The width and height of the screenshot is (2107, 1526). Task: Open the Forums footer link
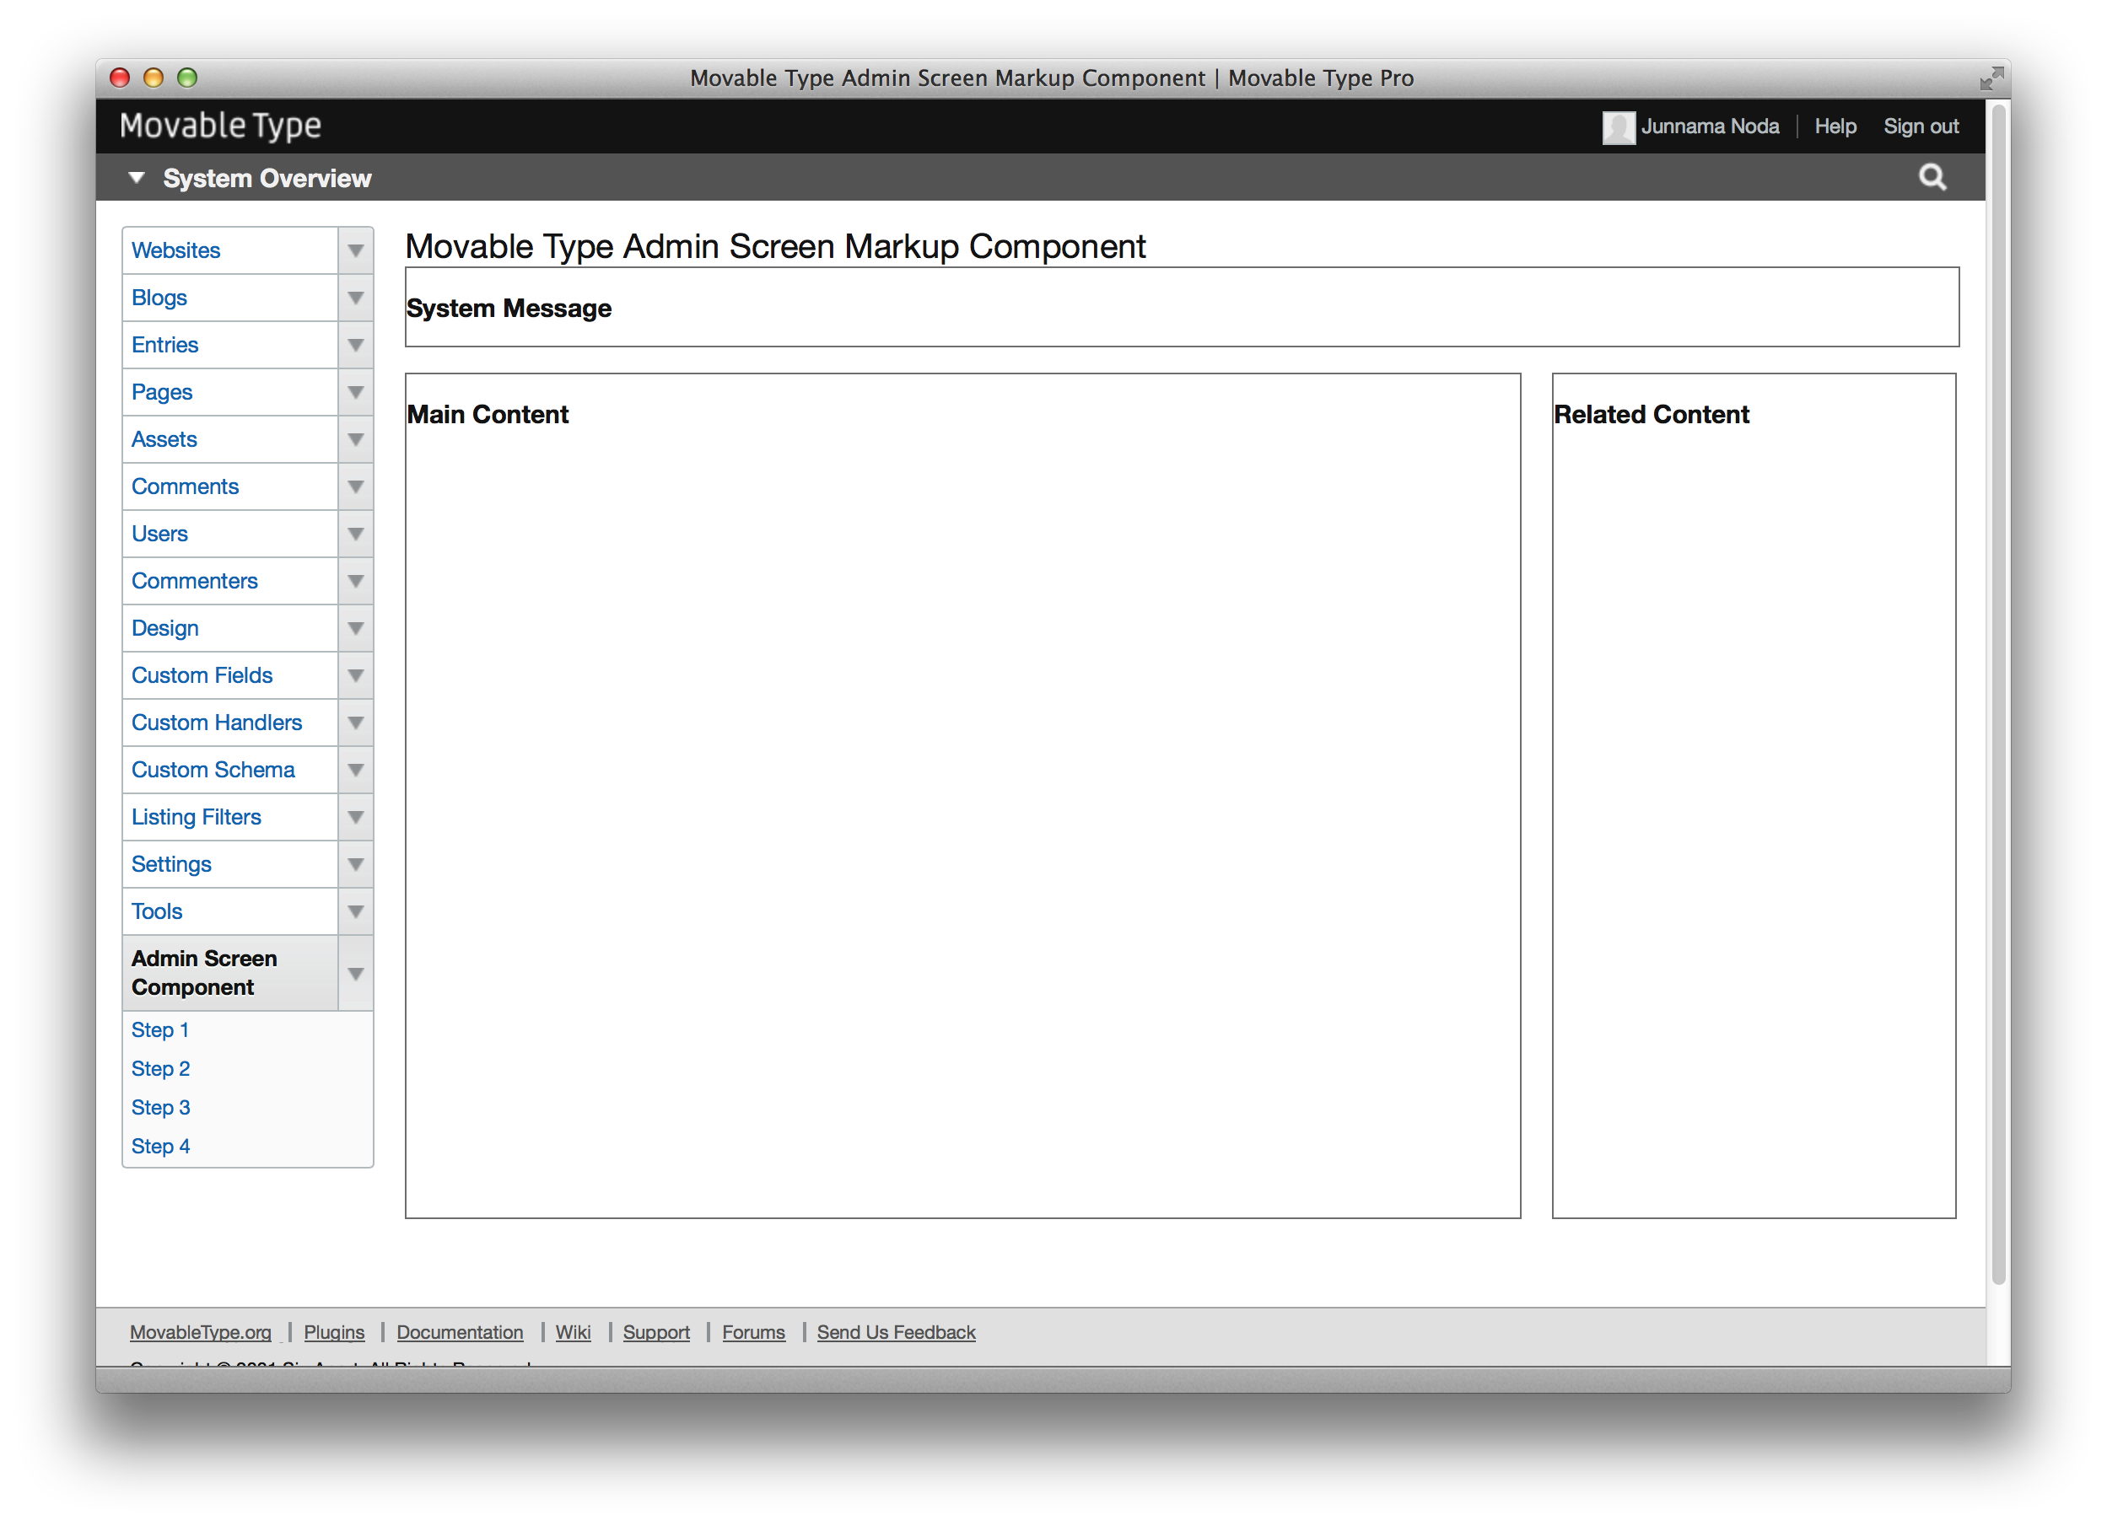click(x=753, y=1335)
